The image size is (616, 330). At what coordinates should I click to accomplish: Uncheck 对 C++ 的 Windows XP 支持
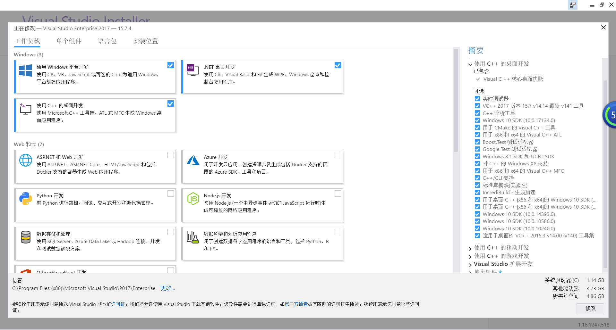[x=477, y=163]
